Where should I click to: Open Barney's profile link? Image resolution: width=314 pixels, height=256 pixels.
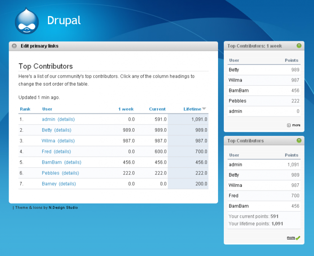coord(49,184)
